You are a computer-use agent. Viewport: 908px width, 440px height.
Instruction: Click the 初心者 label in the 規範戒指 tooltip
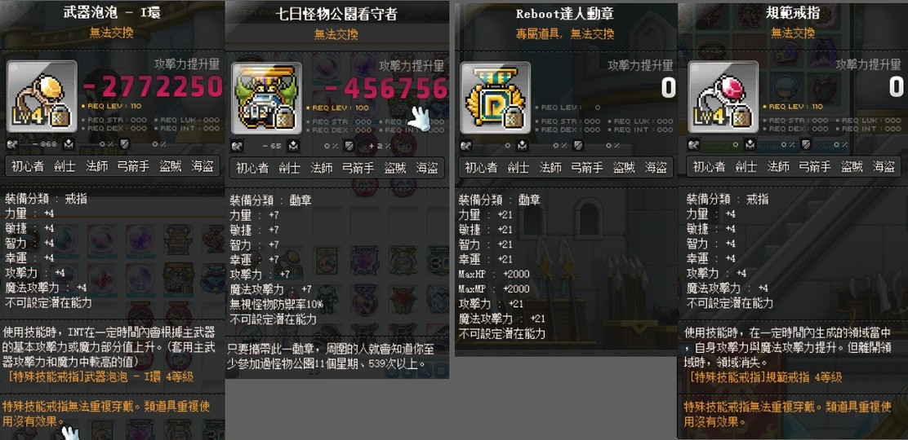tap(709, 166)
